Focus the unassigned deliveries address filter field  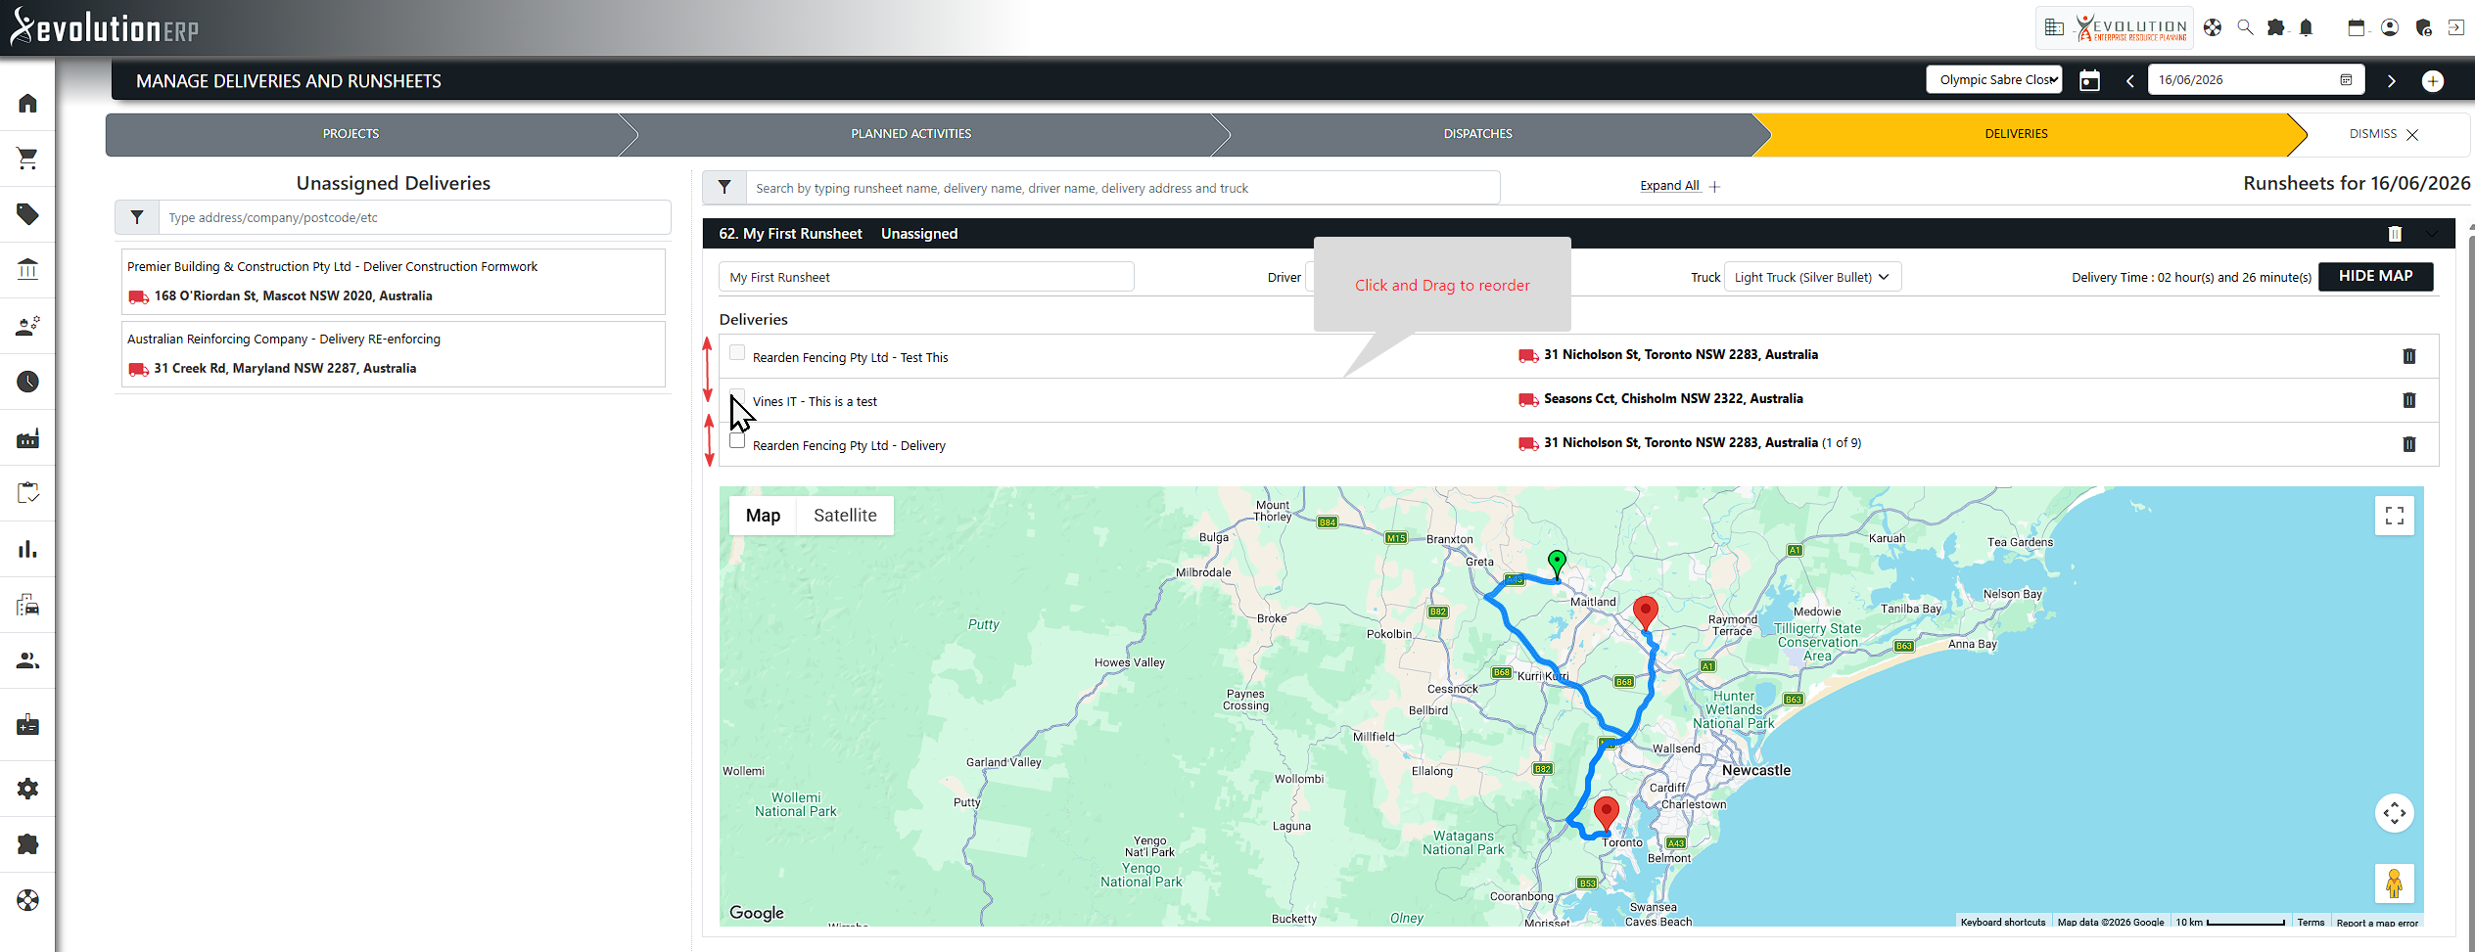coord(414,217)
